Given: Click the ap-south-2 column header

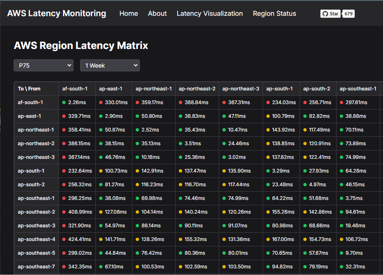Looking at the screenshot, I should tap(318, 89).
